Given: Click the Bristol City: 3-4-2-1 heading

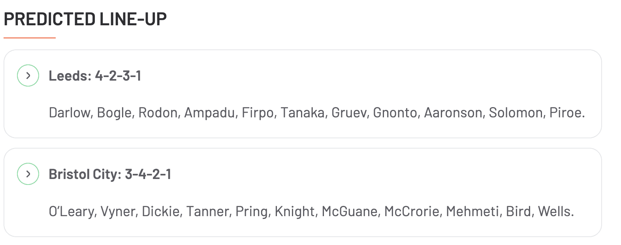Looking at the screenshot, I should tap(110, 174).
